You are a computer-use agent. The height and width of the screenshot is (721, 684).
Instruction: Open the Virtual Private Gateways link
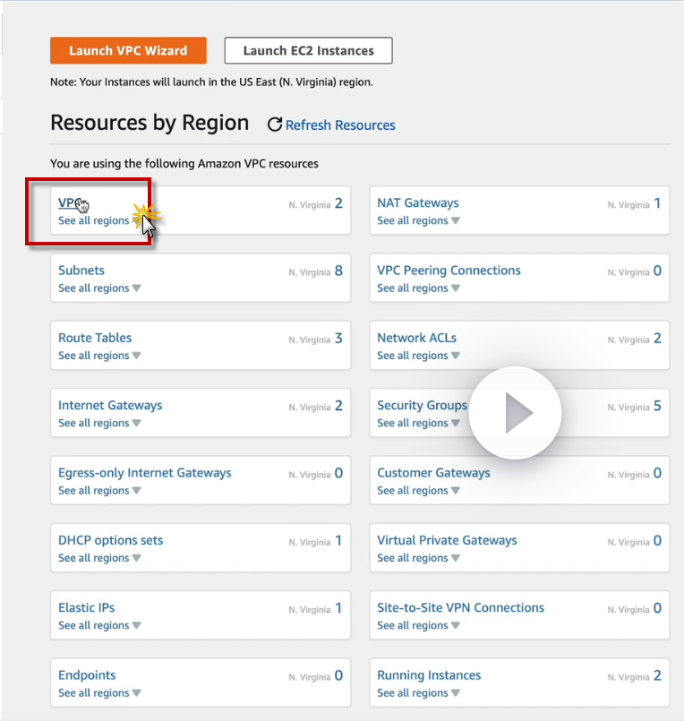point(448,540)
